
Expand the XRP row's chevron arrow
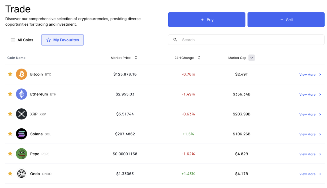pos(320,114)
